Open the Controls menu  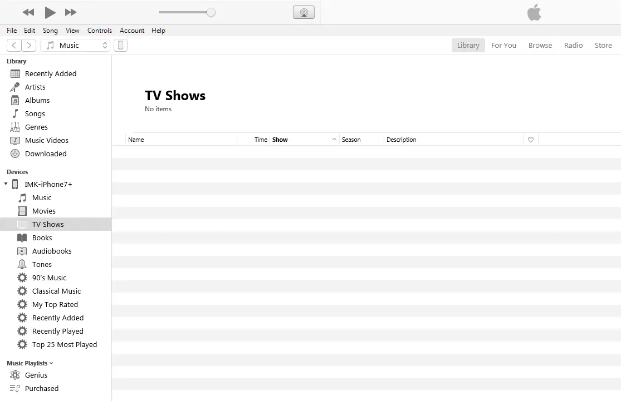point(99,31)
